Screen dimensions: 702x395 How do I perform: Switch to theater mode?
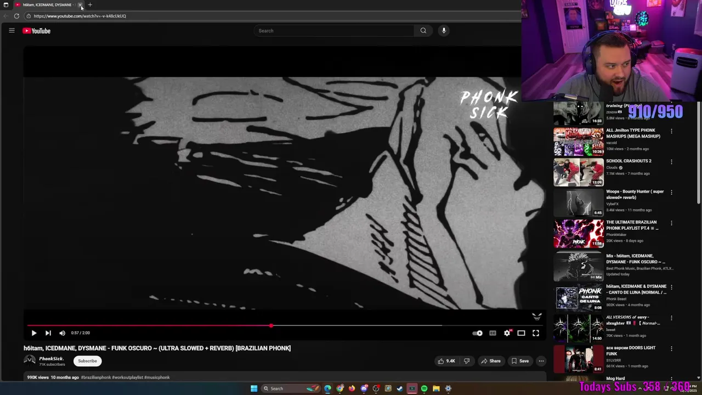pyautogui.click(x=521, y=333)
